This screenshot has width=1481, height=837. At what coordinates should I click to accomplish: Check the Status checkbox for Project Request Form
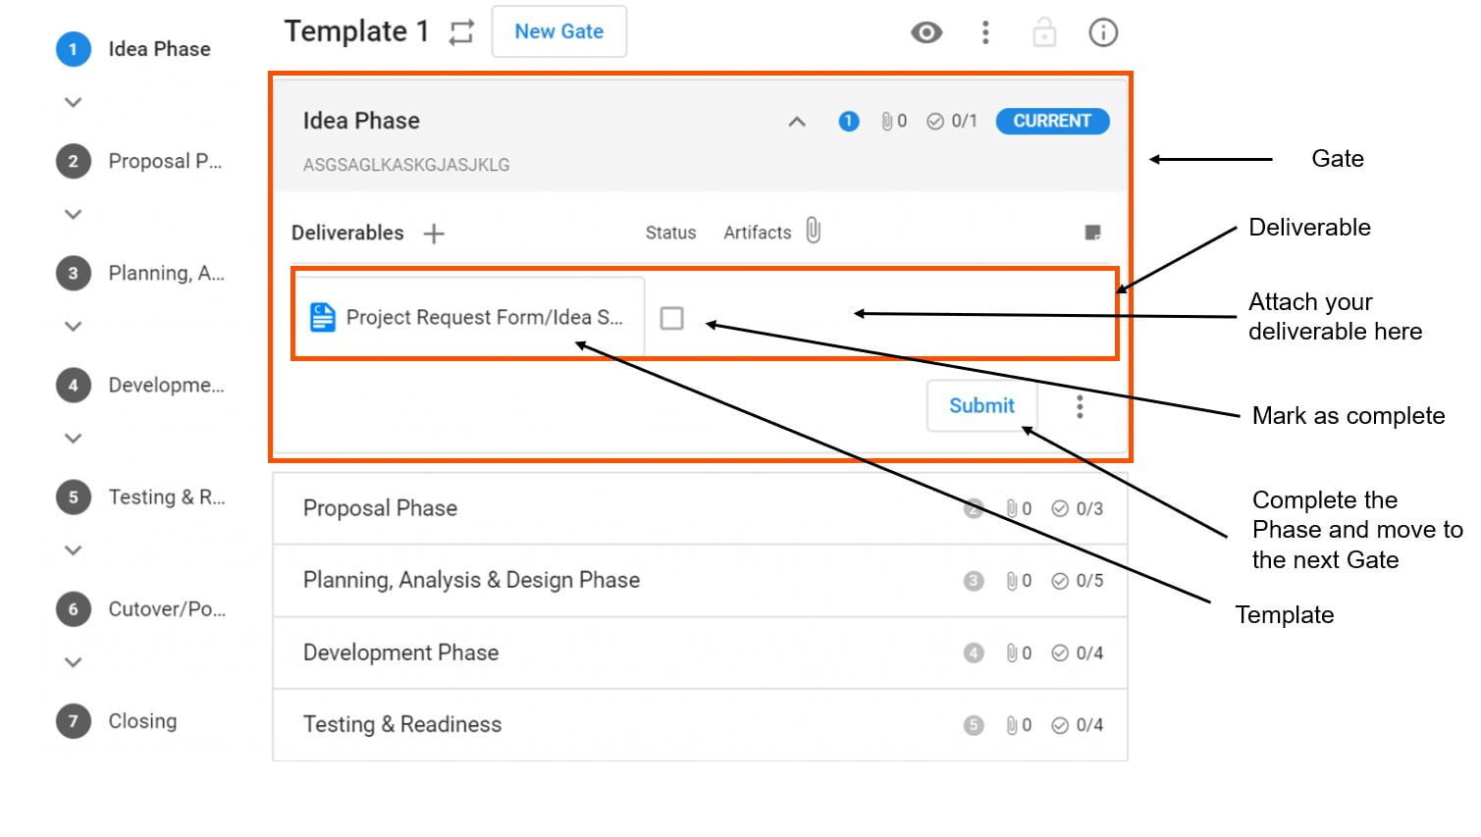tap(672, 318)
